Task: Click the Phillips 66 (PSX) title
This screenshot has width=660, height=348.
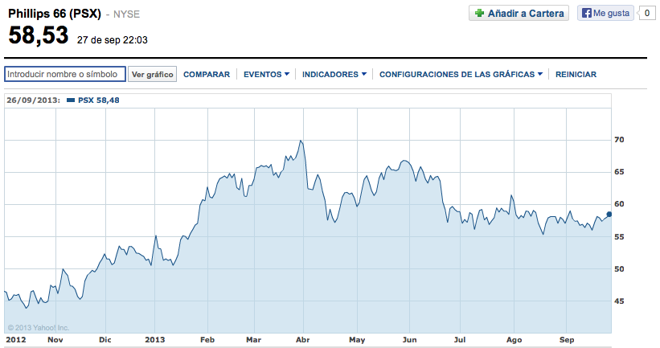Action: pyautogui.click(x=55, y=14)
